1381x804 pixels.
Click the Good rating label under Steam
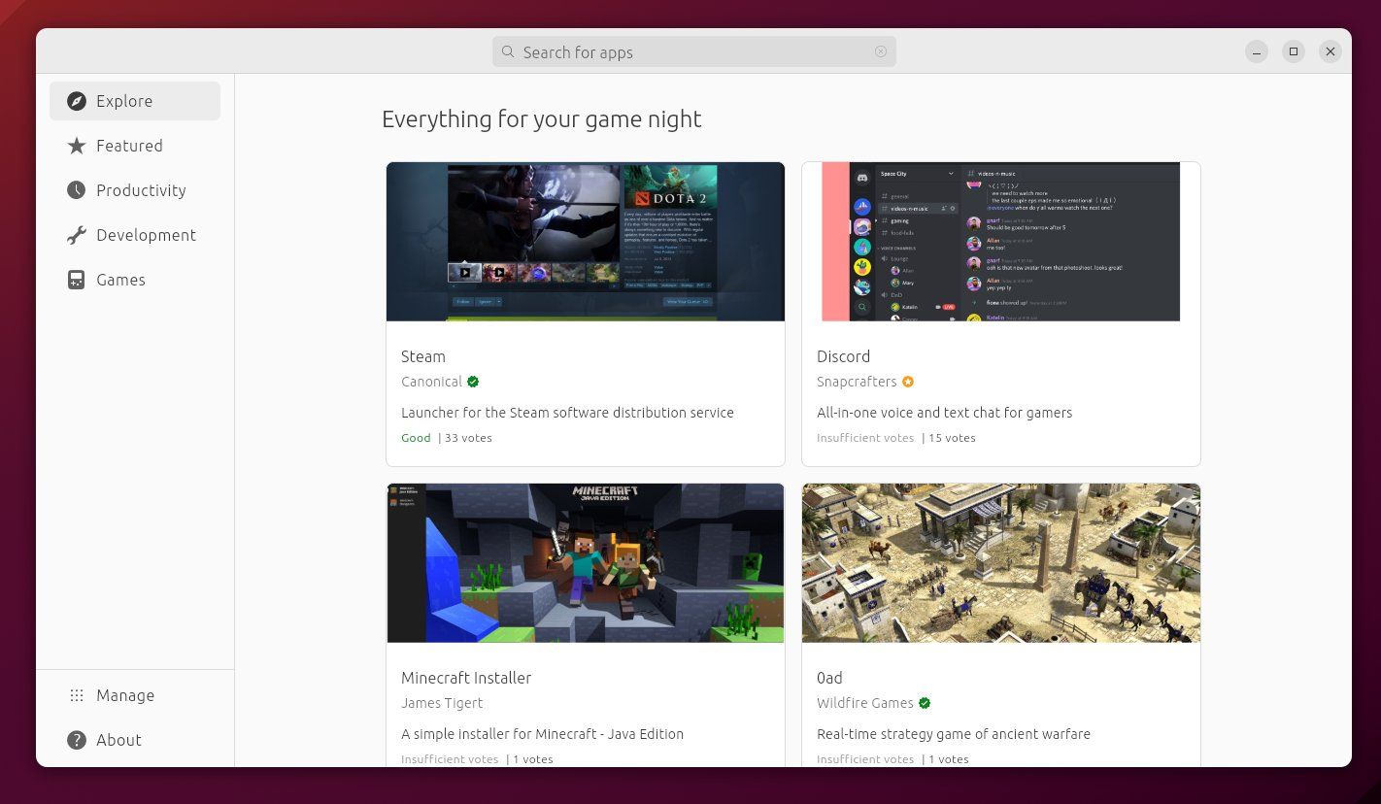tap(416, 438)
